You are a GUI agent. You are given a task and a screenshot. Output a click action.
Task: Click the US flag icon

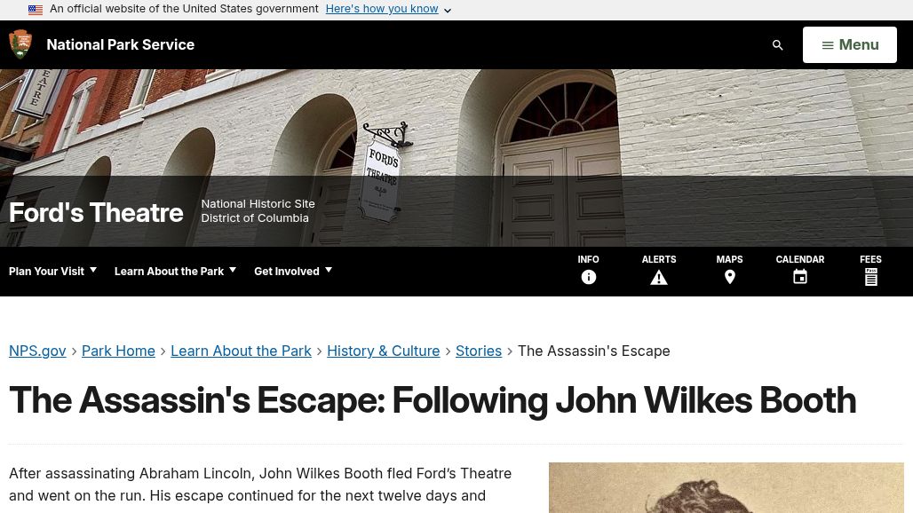coord(36,10)
